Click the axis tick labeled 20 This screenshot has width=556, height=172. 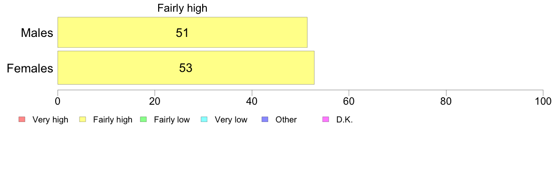[x=154, y=101]
